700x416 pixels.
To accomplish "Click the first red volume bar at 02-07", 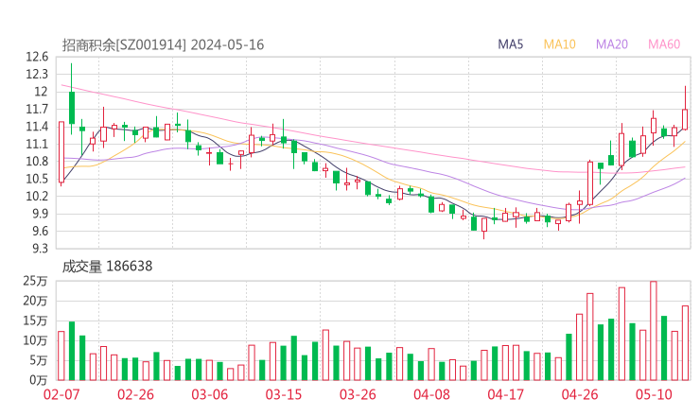I will coord(61,355).
